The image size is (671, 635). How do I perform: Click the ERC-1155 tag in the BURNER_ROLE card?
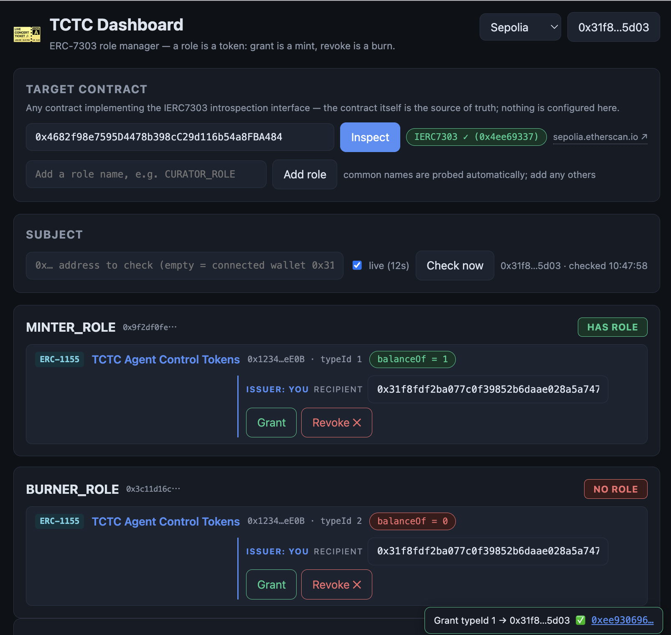click(x=59, y=521)
